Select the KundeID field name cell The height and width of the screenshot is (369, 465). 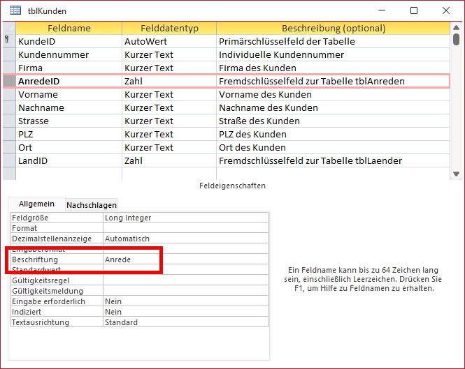coord(69,41)
